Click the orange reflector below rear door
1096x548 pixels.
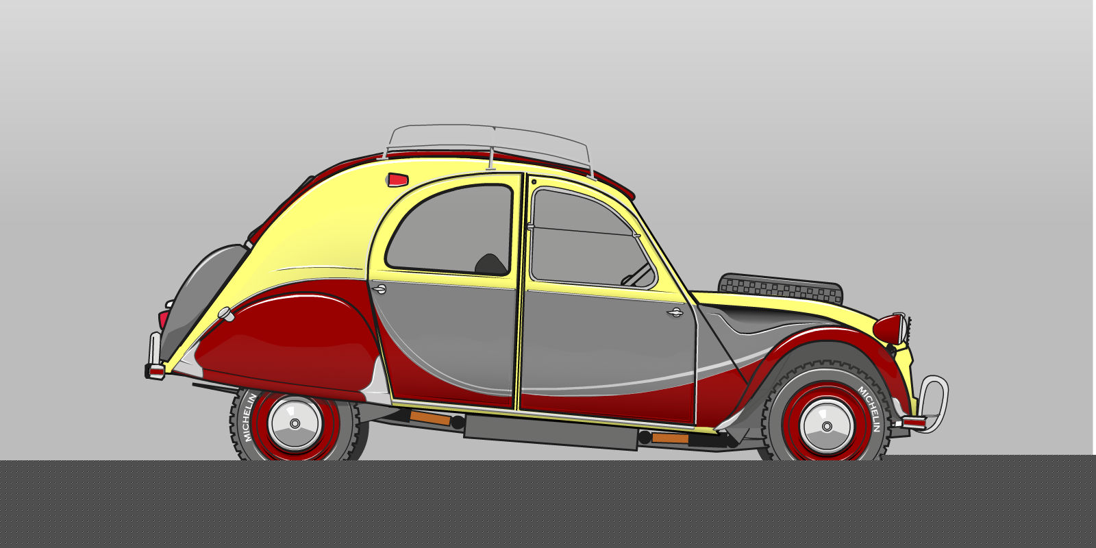pos(430,417)
